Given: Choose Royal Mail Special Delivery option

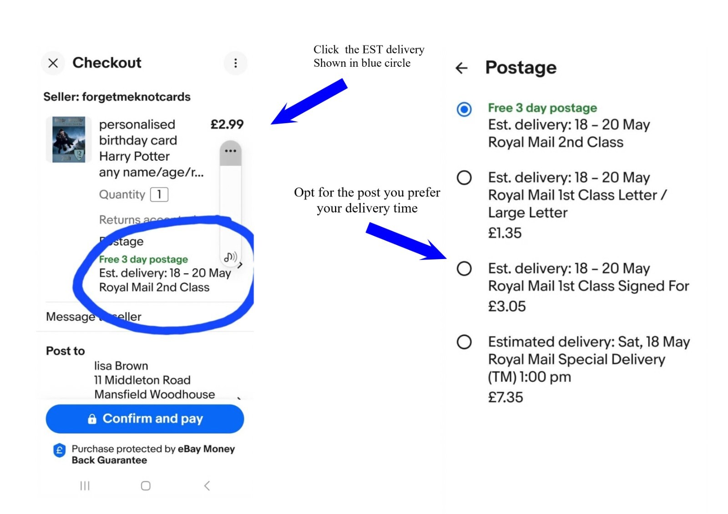Looking at the screenshot, I should (x=464, y=342).
